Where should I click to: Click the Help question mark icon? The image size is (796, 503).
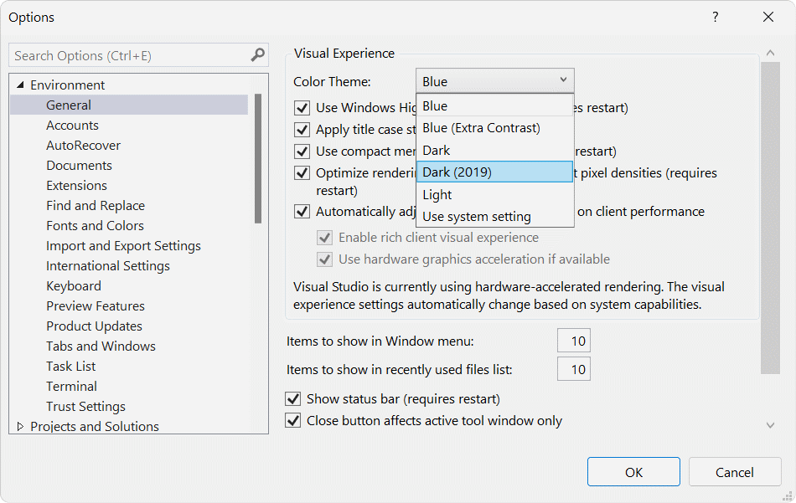715,17
